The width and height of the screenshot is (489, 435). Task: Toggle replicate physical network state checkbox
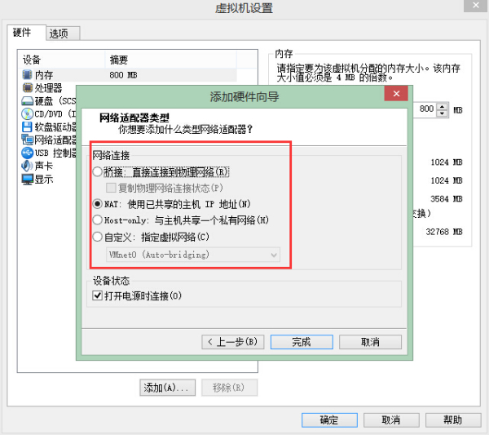click(111, 188)
